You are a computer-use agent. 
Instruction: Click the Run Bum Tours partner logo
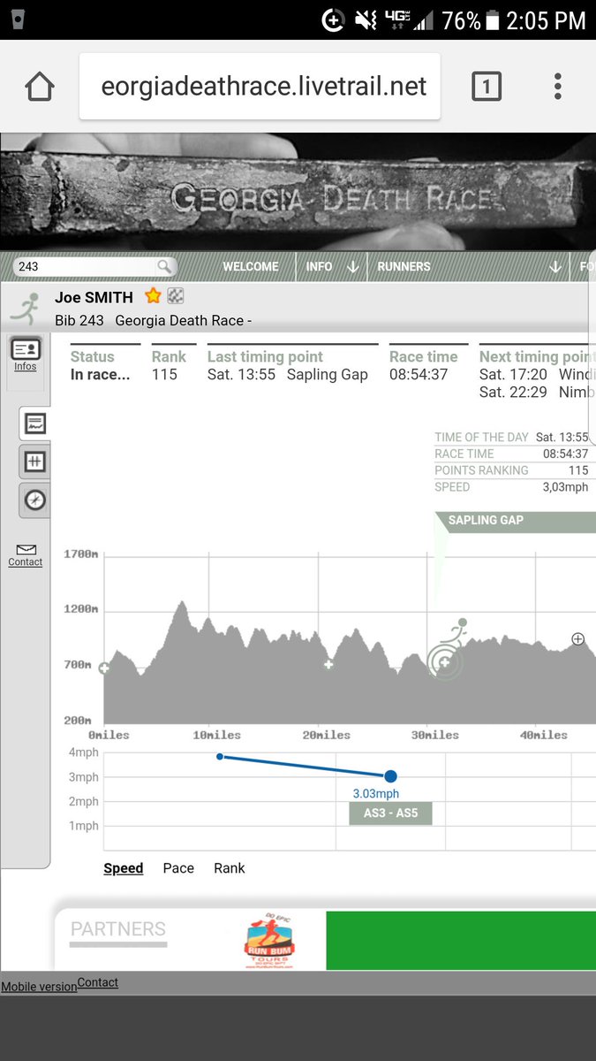click(269, 943)
